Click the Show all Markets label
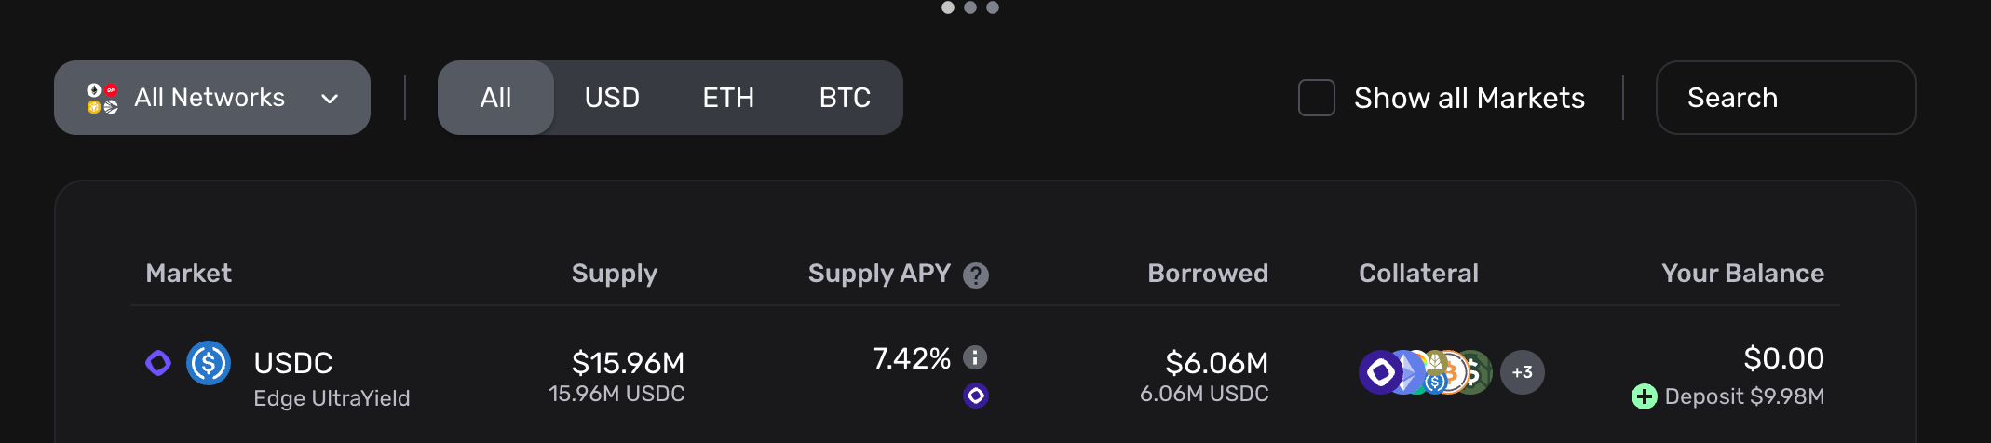Image resolution: width=1991 pixels, height=443 pixels. (1470, 98)
